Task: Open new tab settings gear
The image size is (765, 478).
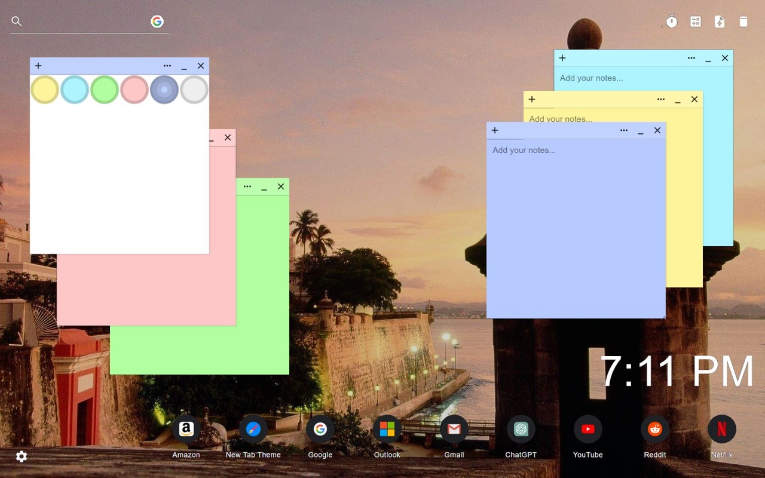Action: (x=22, y=456)
